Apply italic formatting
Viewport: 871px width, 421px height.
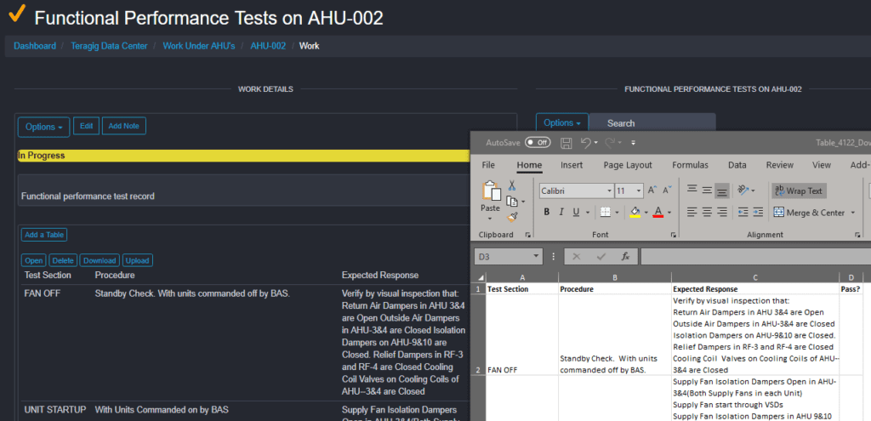(561, 212)
